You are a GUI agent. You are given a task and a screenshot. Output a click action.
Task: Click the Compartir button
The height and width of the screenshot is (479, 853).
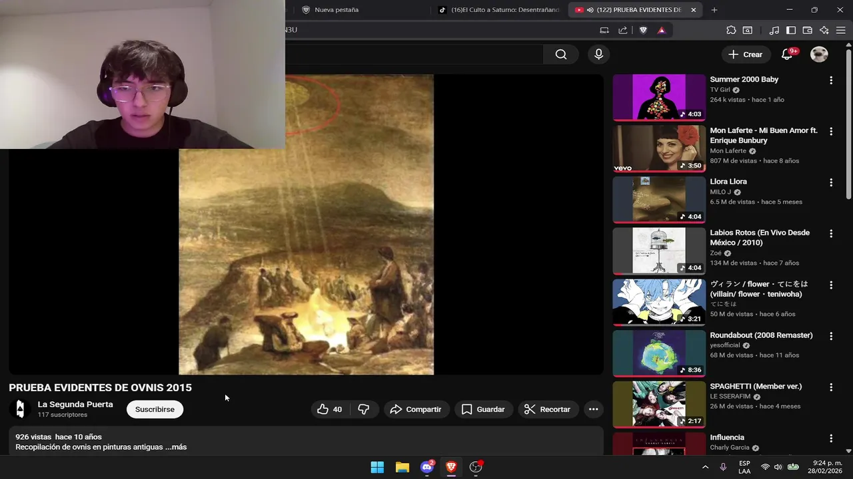pos(416,409)
